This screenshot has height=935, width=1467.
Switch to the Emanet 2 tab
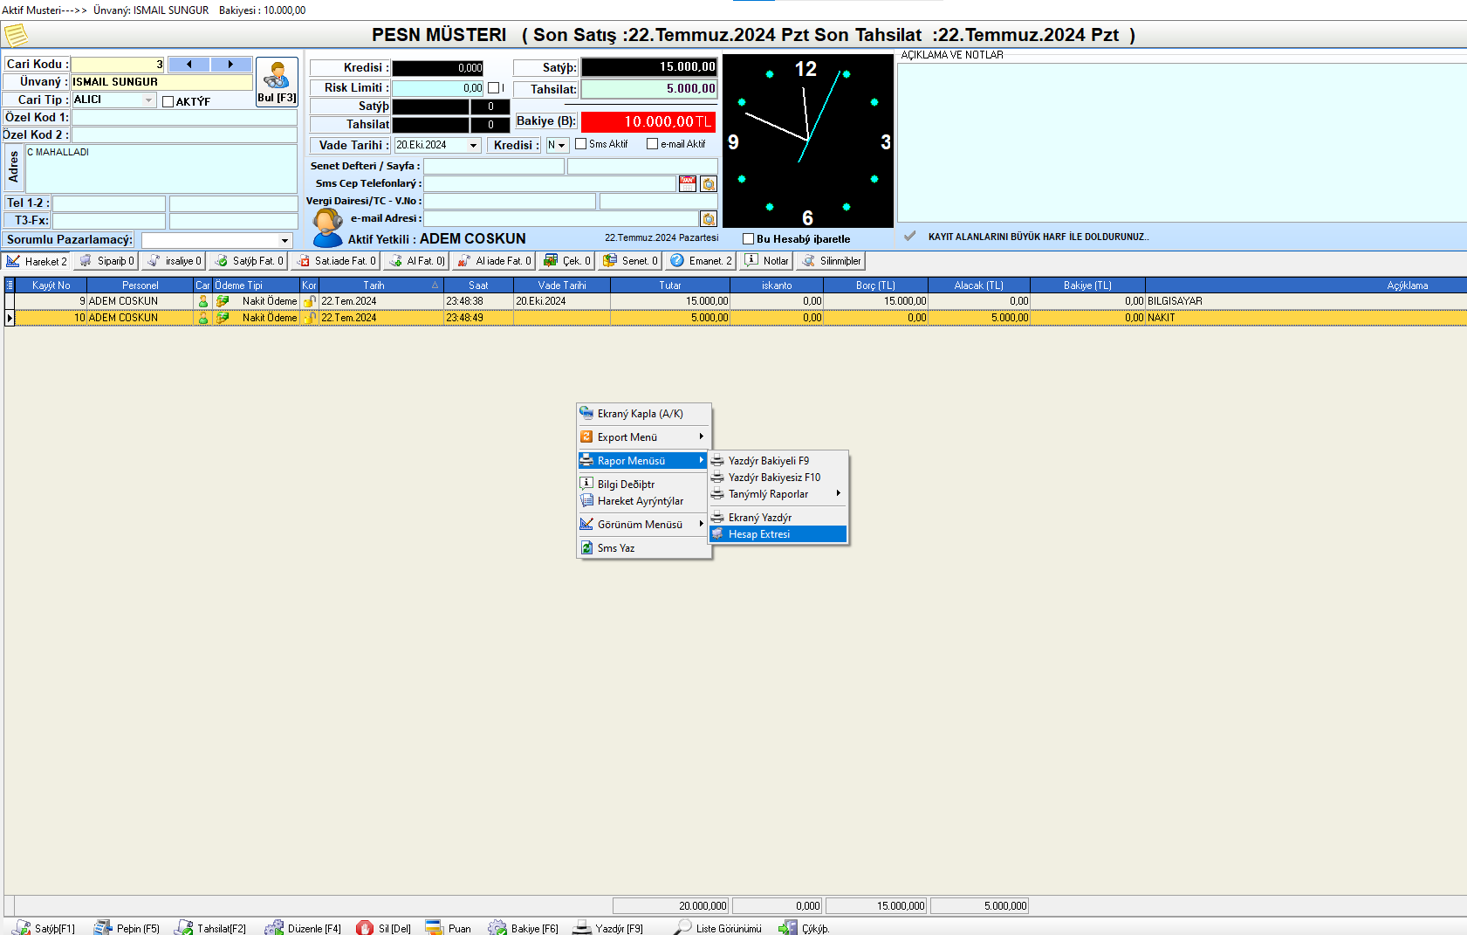[x=701, y=261]
